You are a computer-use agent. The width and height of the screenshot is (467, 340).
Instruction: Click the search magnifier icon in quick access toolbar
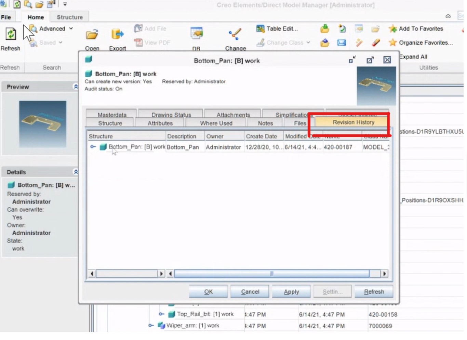click(x=27, y=4)
